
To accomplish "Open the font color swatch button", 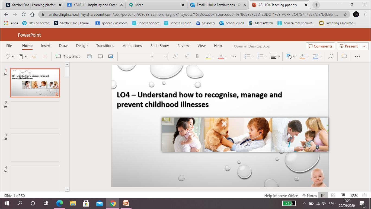I will 221,56.
